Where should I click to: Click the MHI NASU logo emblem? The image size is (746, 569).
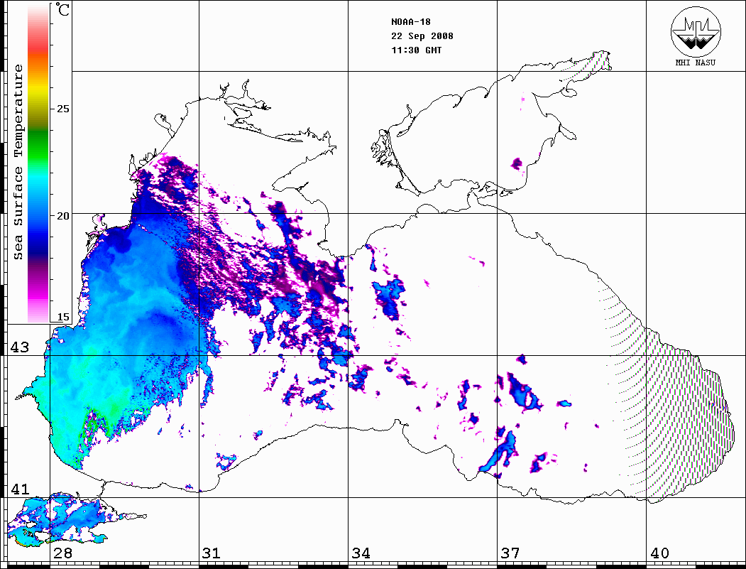click(x=696, y=31)
